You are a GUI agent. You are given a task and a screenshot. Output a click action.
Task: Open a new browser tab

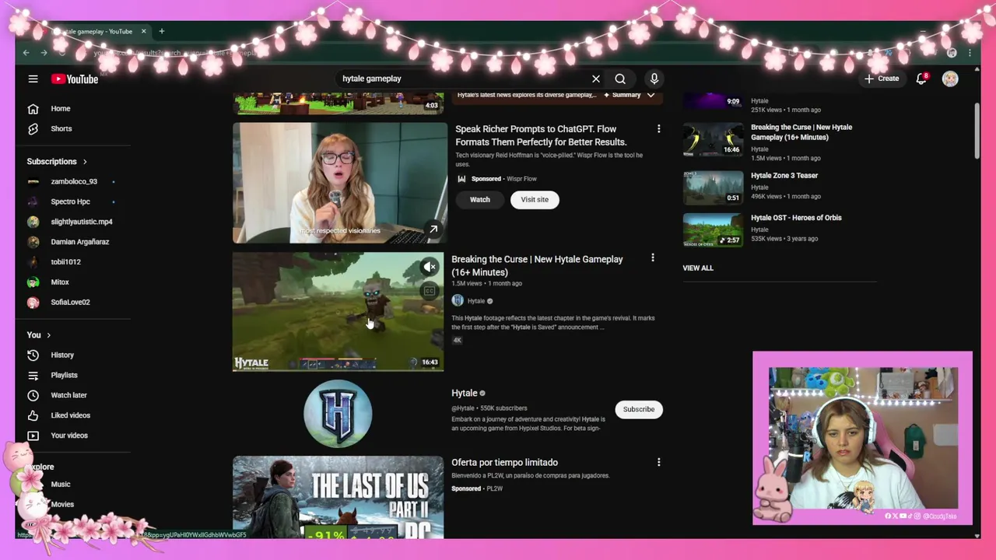pos(162,31)
